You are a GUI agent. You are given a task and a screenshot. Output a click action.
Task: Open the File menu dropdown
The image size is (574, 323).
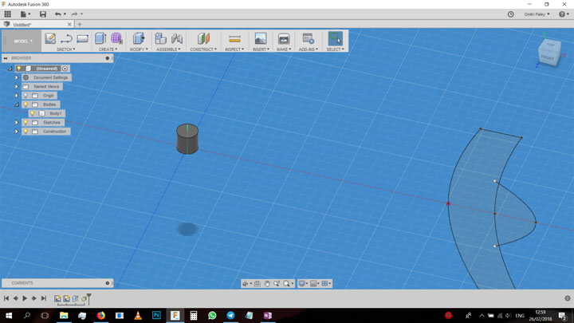point(26,14)
